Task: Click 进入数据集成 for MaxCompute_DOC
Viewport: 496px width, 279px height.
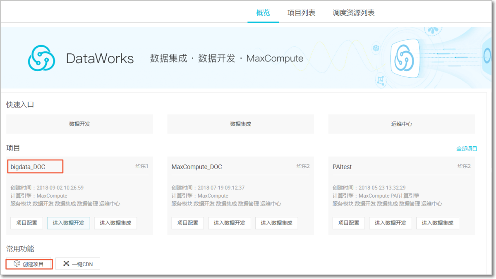Action: (276, 223)
